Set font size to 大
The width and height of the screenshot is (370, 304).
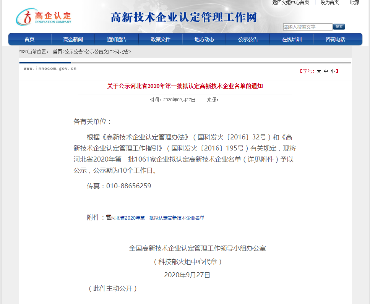coord(319,71)
